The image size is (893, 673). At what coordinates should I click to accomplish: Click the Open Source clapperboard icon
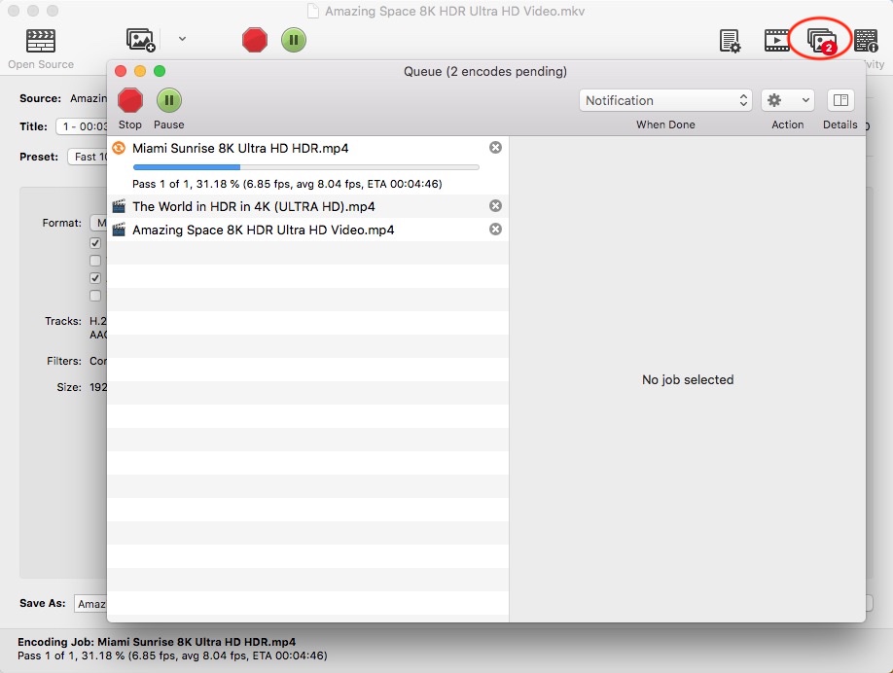click(40, 41)
